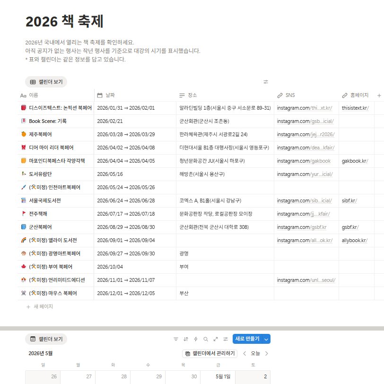Click the paintbrush icon next to 인천아트북페어

pos(24,187)
